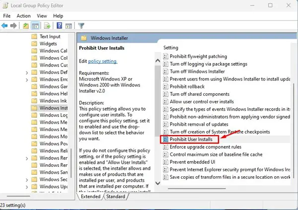Select Prevent Internet Explorer security prompt setting

click(x=226, y=169)
